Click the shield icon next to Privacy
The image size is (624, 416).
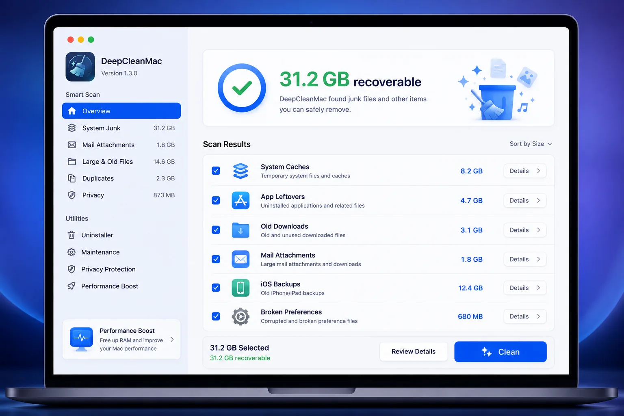click(x=72, y=195)
